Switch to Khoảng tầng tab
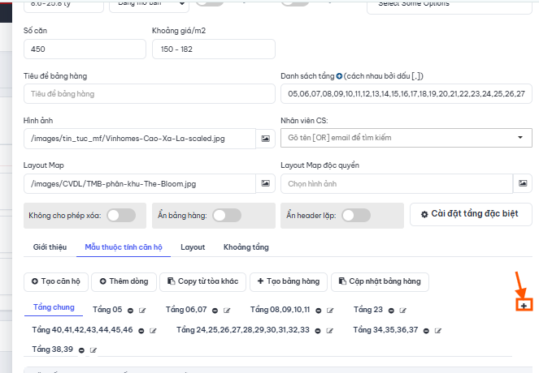The width and height of the screenshot is (539, 373). 246,247
